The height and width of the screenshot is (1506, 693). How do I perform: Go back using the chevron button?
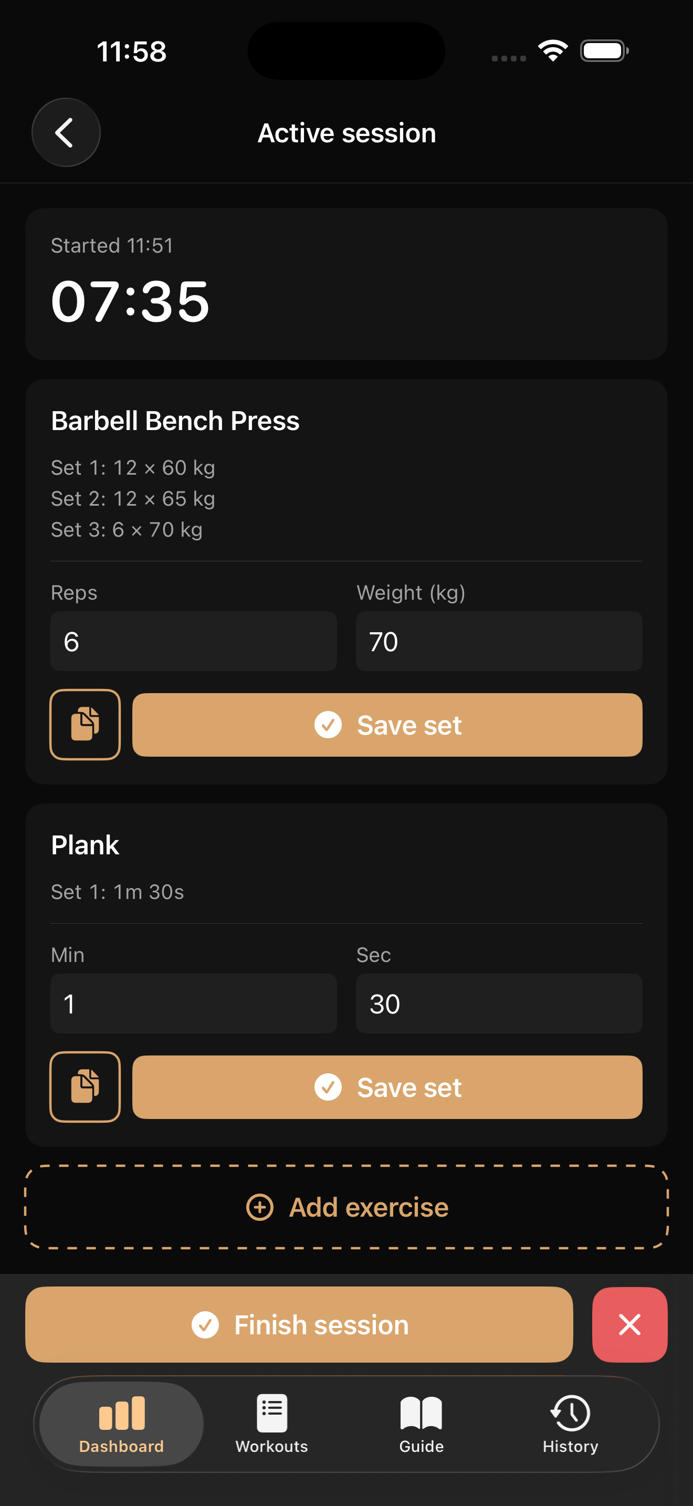(x=66, y=133)
